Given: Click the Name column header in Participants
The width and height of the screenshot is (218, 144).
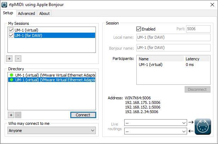Looking at the screenshot, I should [161, 59].
